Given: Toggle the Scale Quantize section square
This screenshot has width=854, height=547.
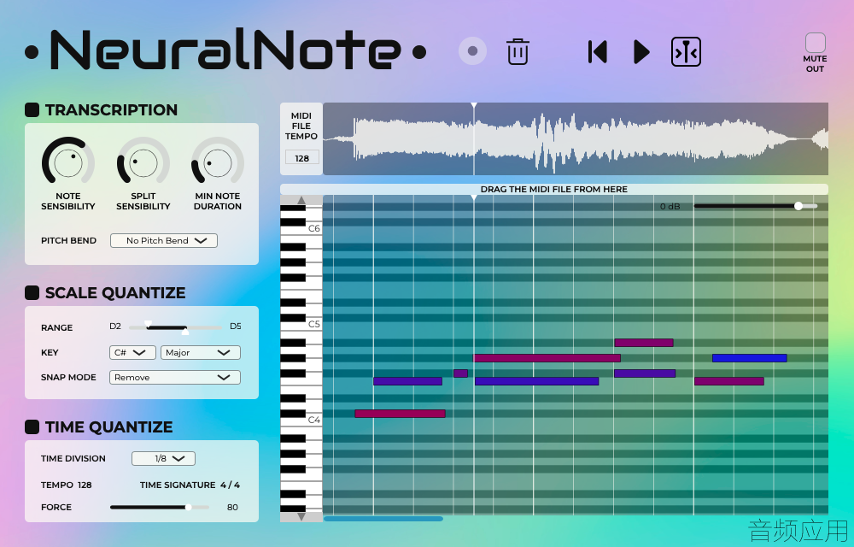Looking at the screenshot, I should 32,292.
